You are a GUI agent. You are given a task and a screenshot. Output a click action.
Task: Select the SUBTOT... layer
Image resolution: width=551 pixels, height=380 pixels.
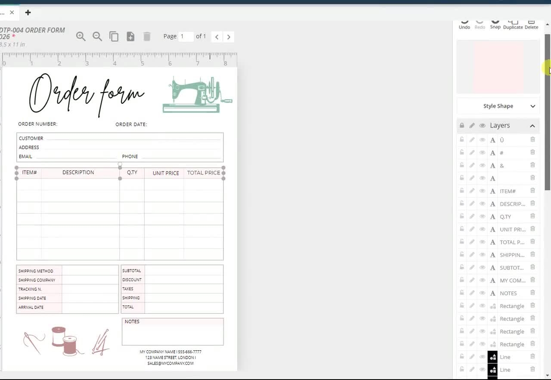pos(511,268)
